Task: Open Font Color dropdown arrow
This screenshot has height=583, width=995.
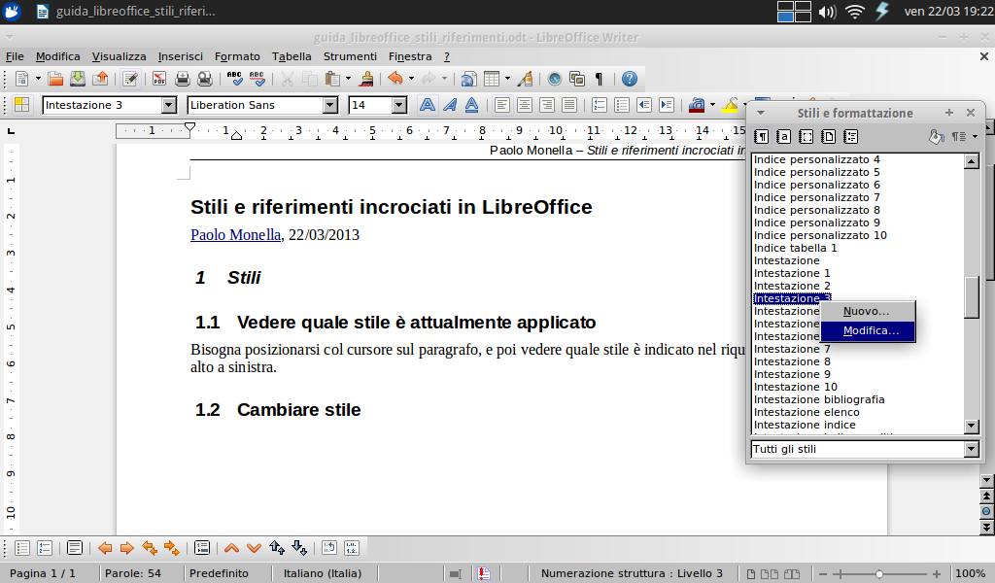Action: coord(712,105)
